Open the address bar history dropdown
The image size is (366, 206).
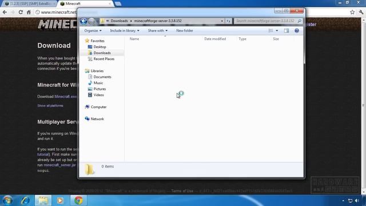click(222, 21)
